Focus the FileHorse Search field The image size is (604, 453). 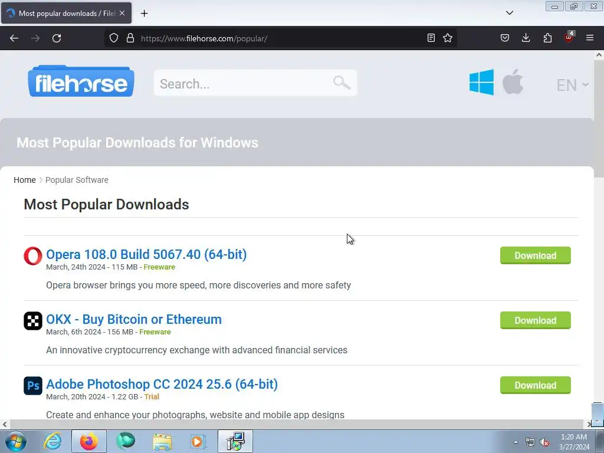255,83
